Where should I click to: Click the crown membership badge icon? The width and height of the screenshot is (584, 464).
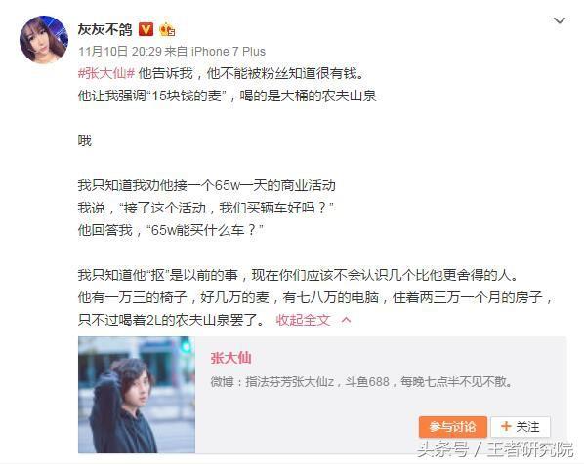(x=167, y=29)
